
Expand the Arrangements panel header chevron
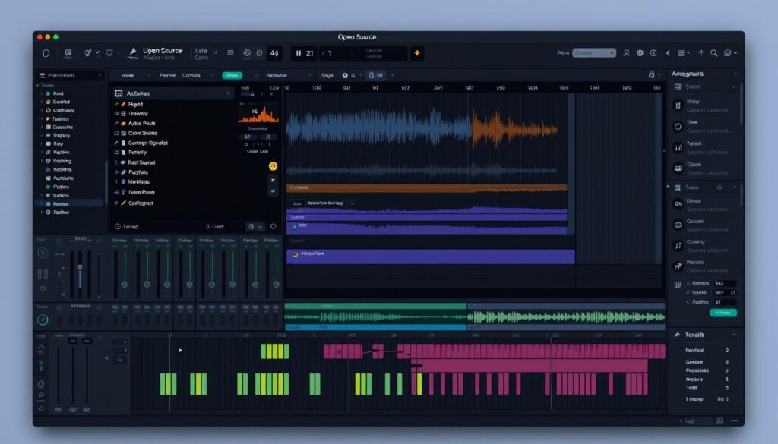(736, 74)
